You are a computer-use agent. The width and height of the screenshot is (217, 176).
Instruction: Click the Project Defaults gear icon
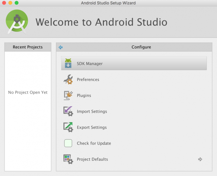coord(68,159)
